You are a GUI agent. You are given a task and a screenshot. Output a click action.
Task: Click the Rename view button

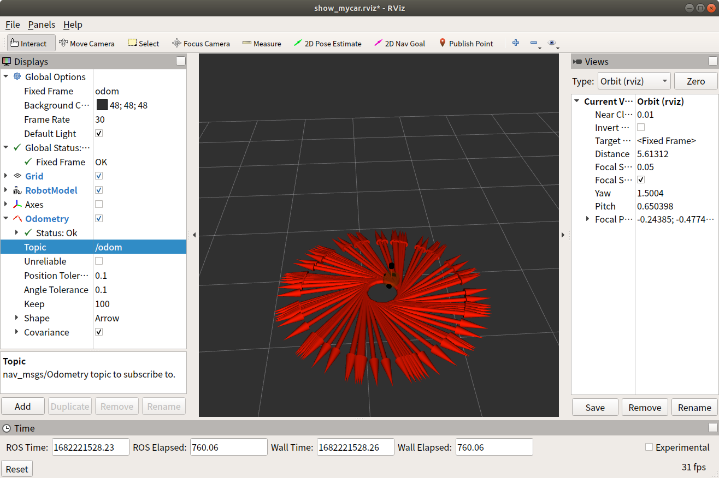point(694,408)
